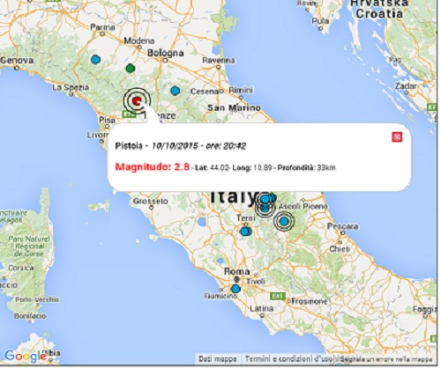This screenshot has height=368, width=441.
Task: Click the Bologna city label on map
Action: [166, 53]
